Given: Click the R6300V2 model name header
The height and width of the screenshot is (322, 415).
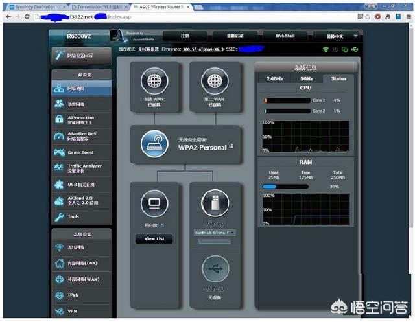Looking at the screenshot, I should click(x=79, y=36).
